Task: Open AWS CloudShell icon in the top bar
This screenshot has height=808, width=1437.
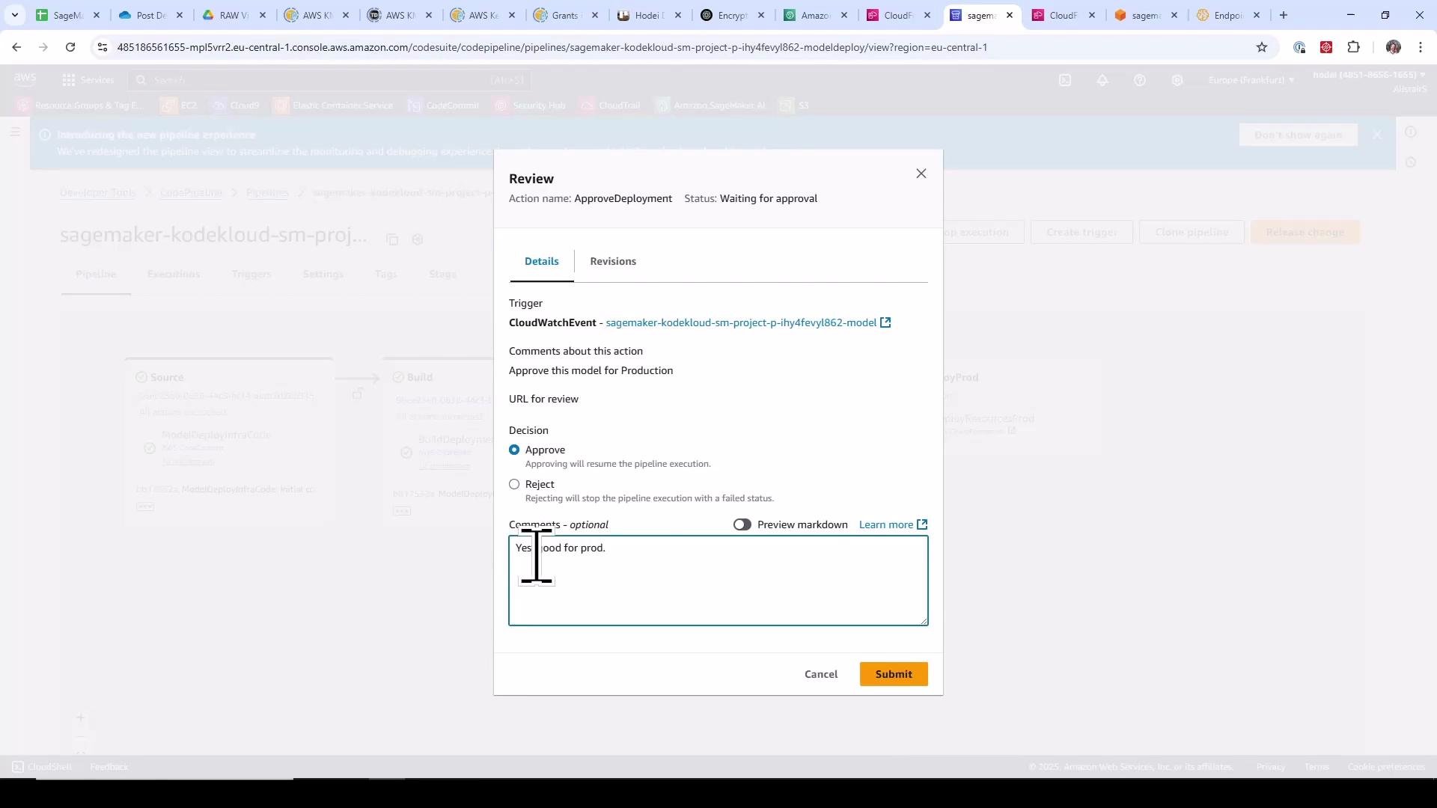Action: 1065,80
